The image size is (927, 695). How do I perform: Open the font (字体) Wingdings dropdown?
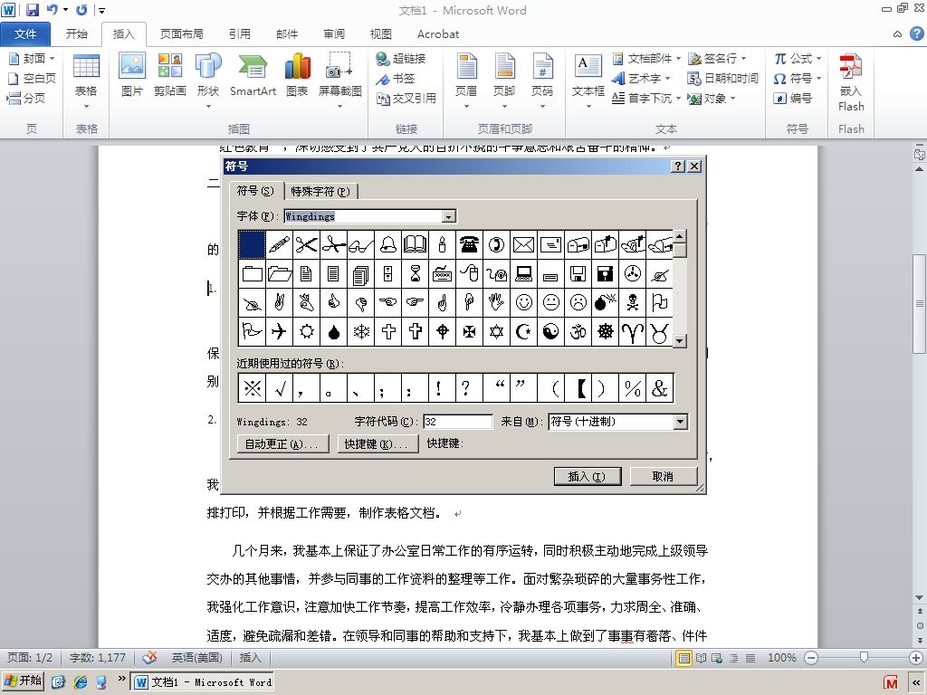[449, 216]
